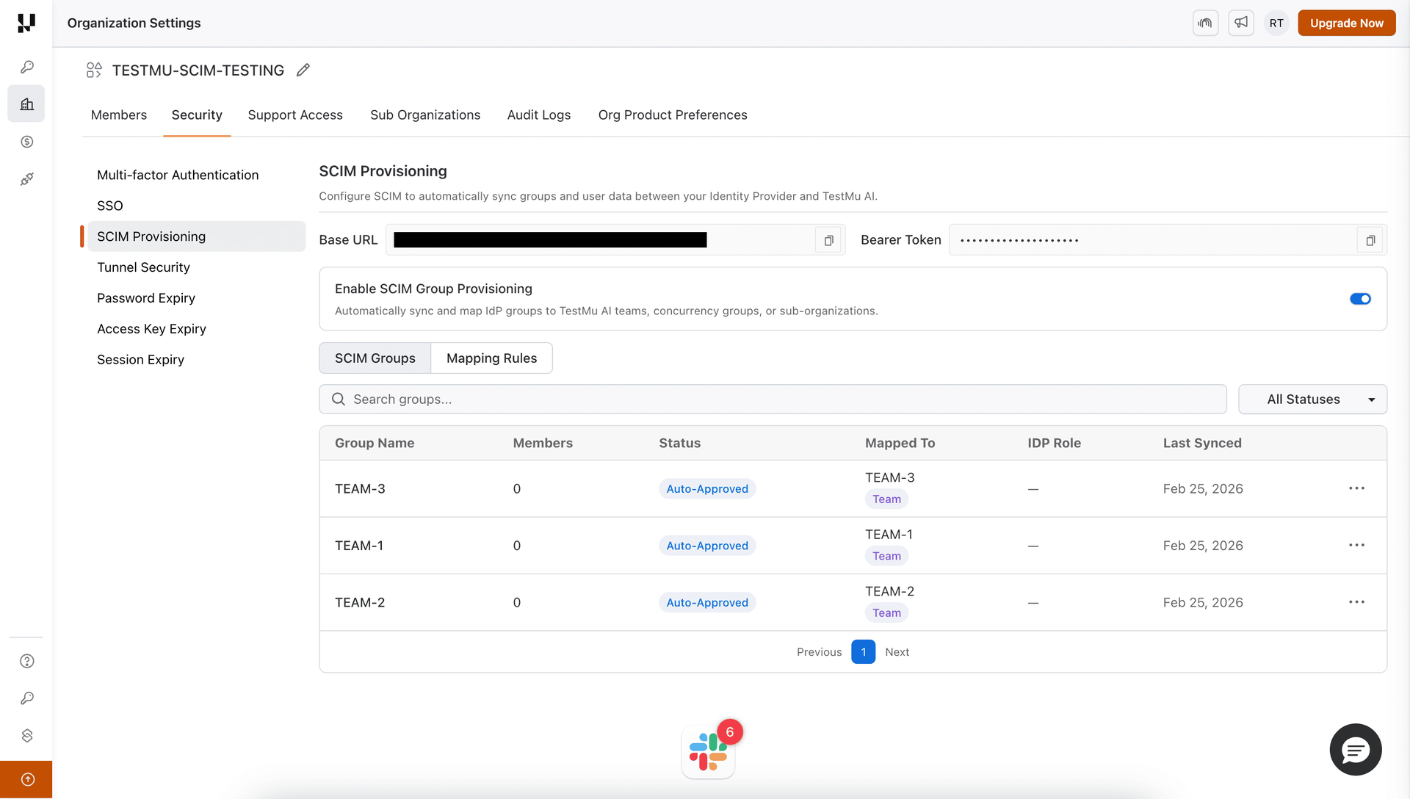Select the Access Keys icon at sidebar top
Screen dimensions: 1410x799
tap(27, 66)
